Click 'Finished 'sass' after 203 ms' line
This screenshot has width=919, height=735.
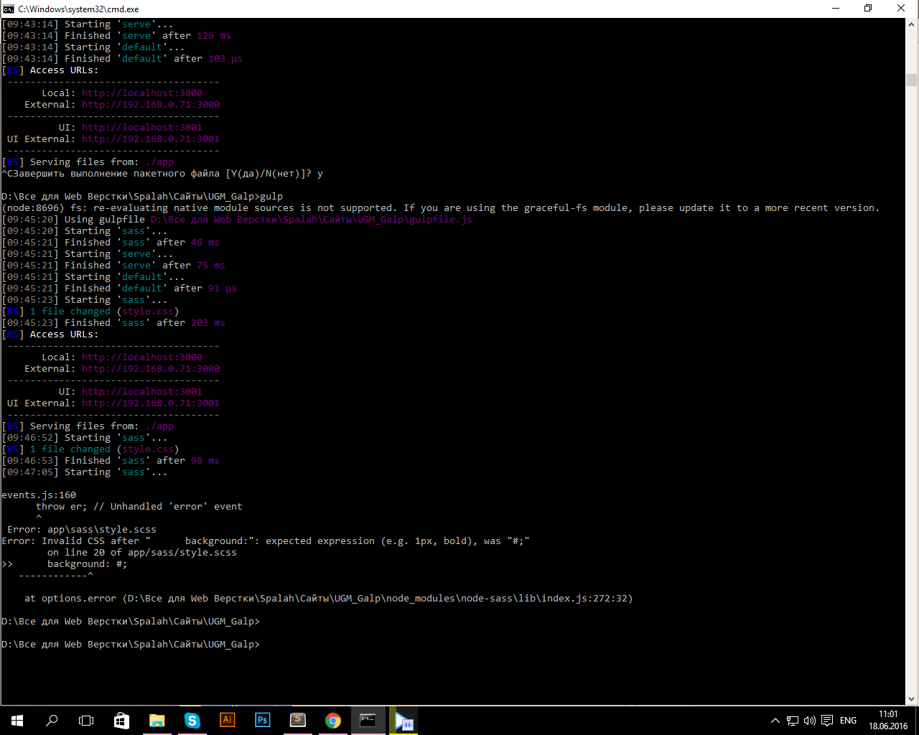click(113, 323)
